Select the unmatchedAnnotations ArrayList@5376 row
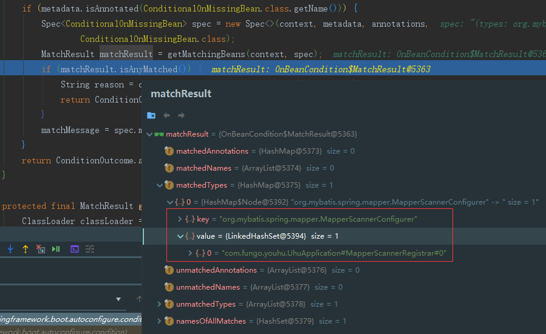Screen dimensions: 546x334 click(344, 270)
